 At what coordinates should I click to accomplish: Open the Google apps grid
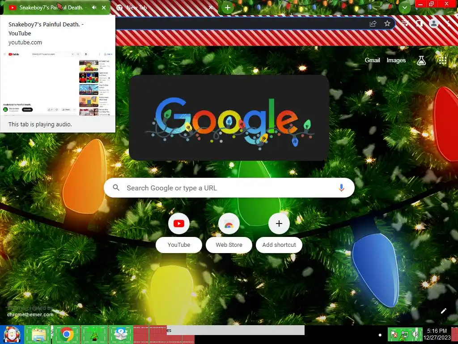442,60
